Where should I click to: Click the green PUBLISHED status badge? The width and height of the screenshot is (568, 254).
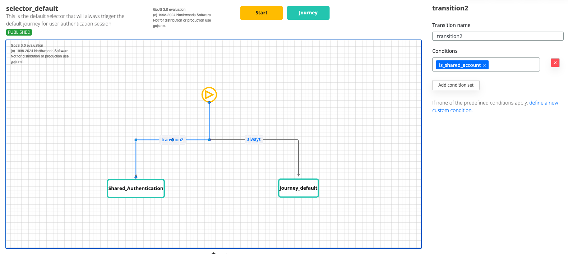pyautogui.click(x=19, y=32)
